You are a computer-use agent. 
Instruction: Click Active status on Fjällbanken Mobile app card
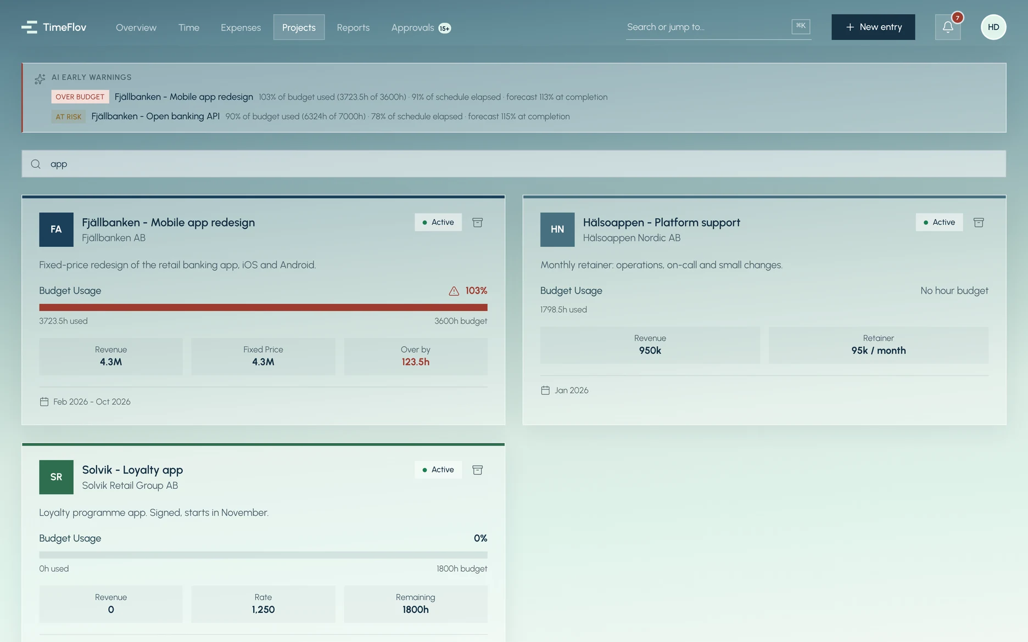(438, 222)
